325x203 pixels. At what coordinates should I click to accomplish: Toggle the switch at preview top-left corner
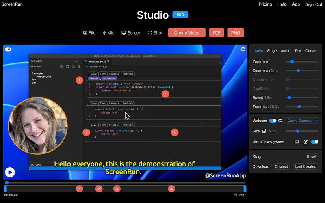[x=8, y=50]
